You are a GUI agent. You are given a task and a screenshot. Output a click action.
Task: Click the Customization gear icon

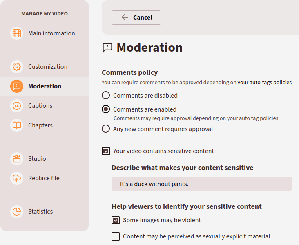pyautogui.click(x=17, y=67)
